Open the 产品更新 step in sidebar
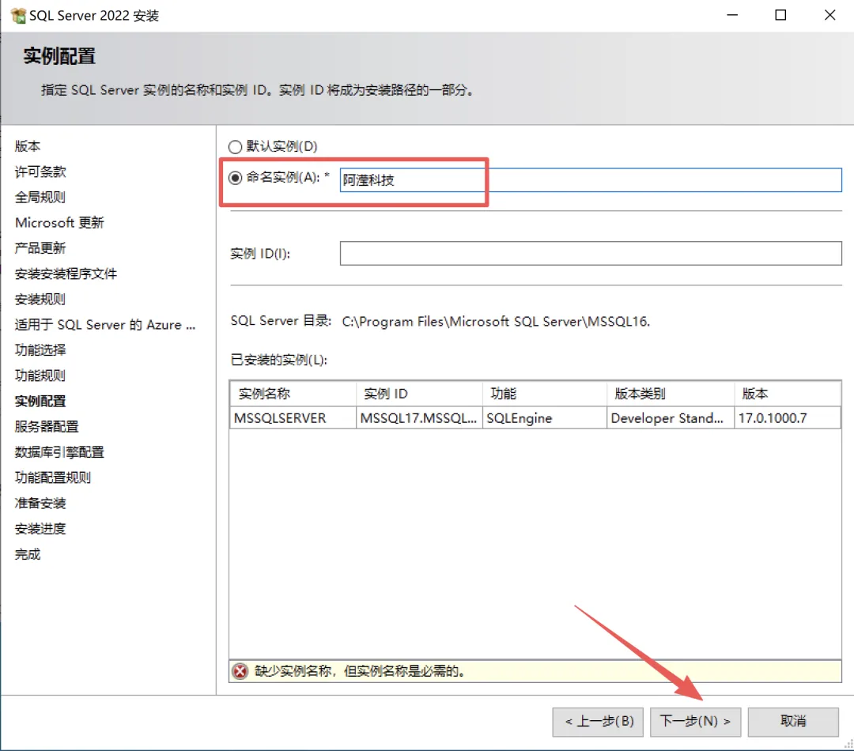This screenshot has width=854, height=751. [40, 248]
